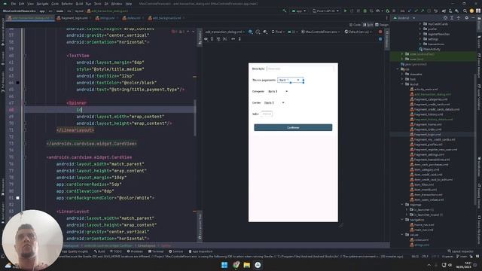
Task: Open main_nav.xml in project tree
Action: 422,230
